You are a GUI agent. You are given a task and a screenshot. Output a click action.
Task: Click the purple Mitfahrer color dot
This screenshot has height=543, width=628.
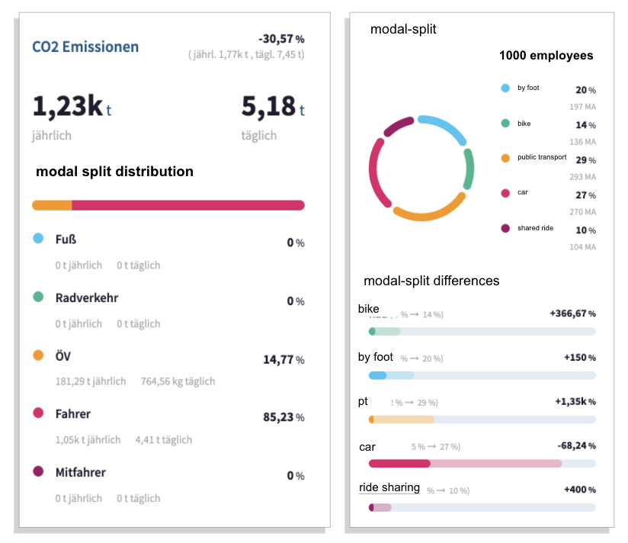pos(38,471)
